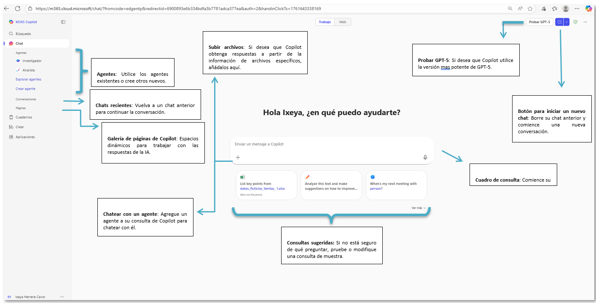Open the Investigador agent

(32, 61)
